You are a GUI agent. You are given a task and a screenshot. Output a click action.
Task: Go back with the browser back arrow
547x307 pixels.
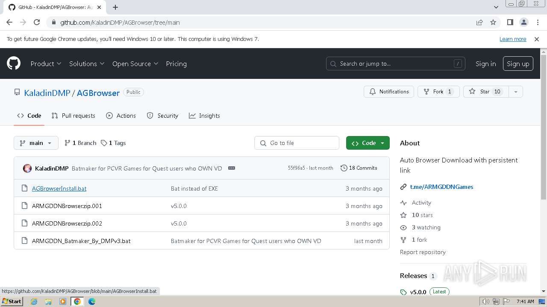(9, 22)
